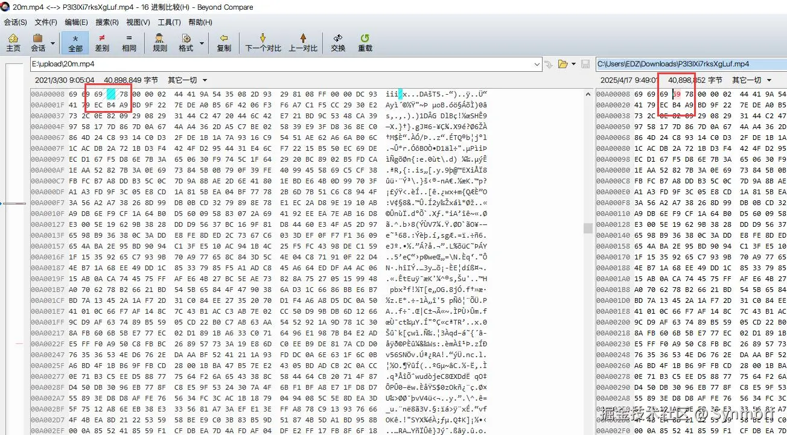Screen dimensions: 787x435
Task: Click the left file date 2021/3/30 9:05:04
Action: 65,80
